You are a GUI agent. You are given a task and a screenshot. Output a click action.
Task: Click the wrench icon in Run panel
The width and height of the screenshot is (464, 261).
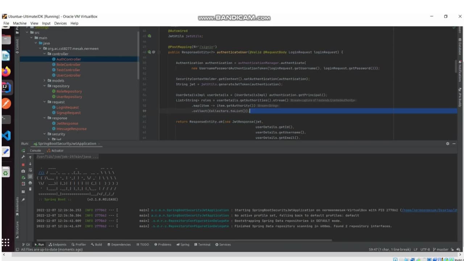click(23, 157)
